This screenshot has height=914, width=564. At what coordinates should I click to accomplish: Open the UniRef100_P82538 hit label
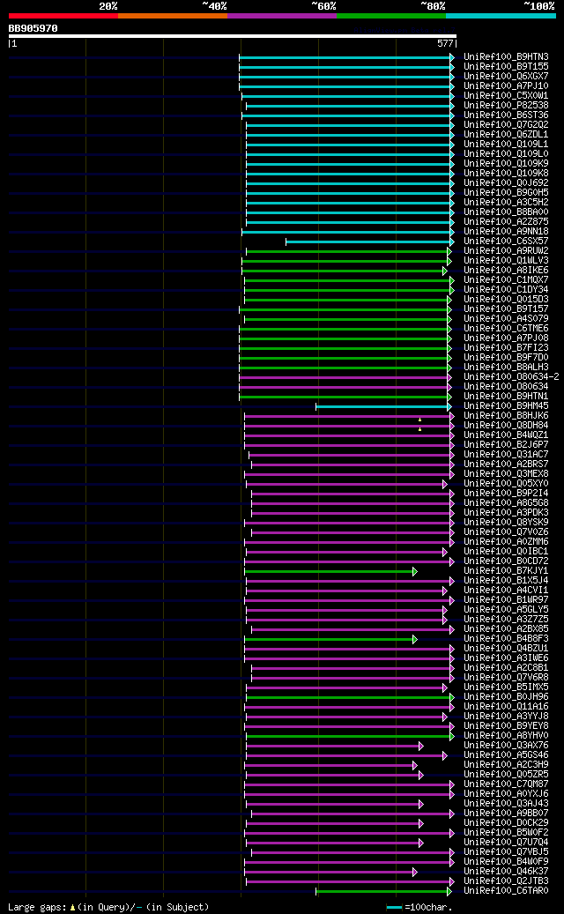(506, 106)
